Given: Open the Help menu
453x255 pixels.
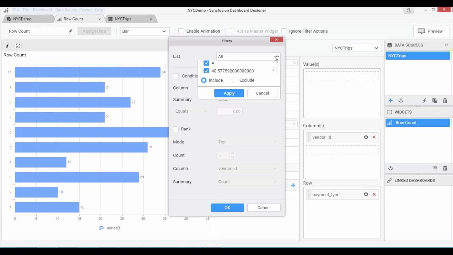Looking at the screenshot, I should [99, 10].
